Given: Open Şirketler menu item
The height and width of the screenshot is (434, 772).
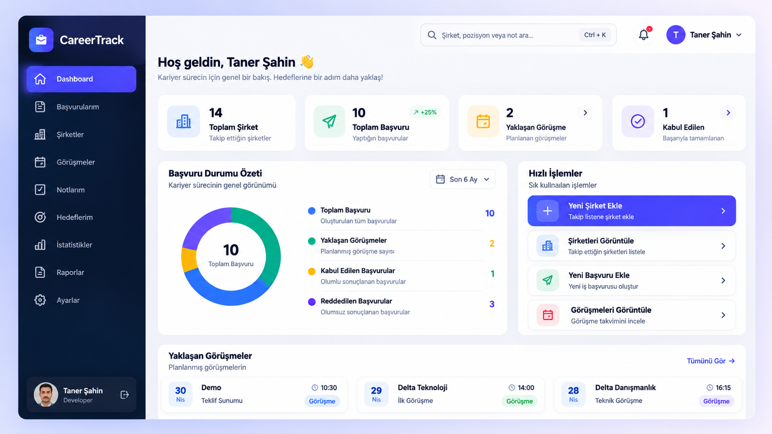Looking at the screenshot, I should click(x=81, y=134).
